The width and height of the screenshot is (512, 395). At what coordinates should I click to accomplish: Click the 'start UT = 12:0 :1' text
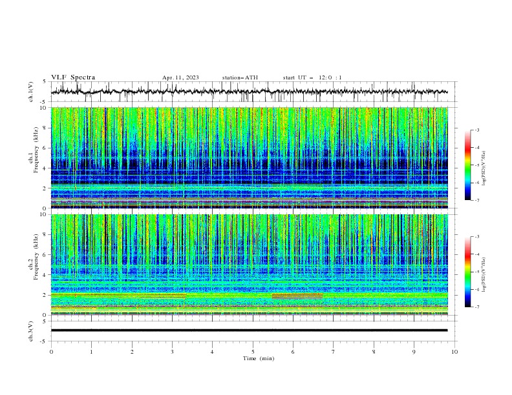312,77
